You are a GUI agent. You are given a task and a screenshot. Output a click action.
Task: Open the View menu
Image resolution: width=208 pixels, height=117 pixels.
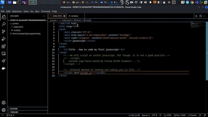(26, 11)
